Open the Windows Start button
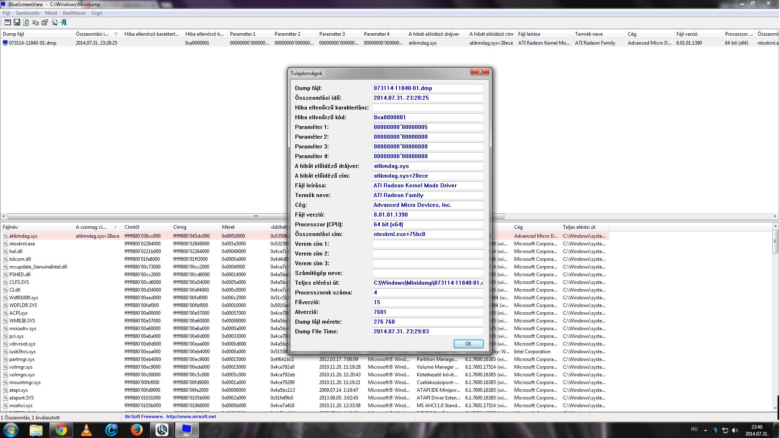Image resolution: width=780 pixels, height=438 pixels. (x=11, y=430)
